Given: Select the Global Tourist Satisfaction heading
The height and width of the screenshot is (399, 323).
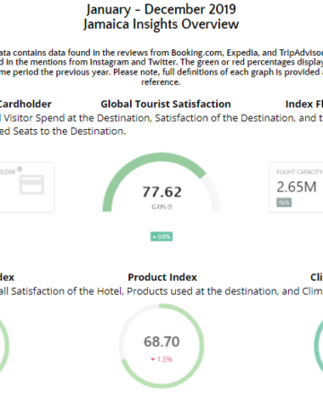Looking at the screenshot, I should point(166,104).
